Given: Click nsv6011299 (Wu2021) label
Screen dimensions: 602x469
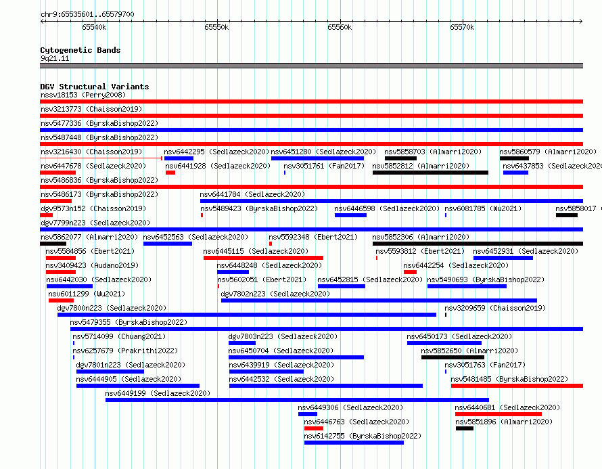Looking at the screenshot, I should [x=87, y=294].
